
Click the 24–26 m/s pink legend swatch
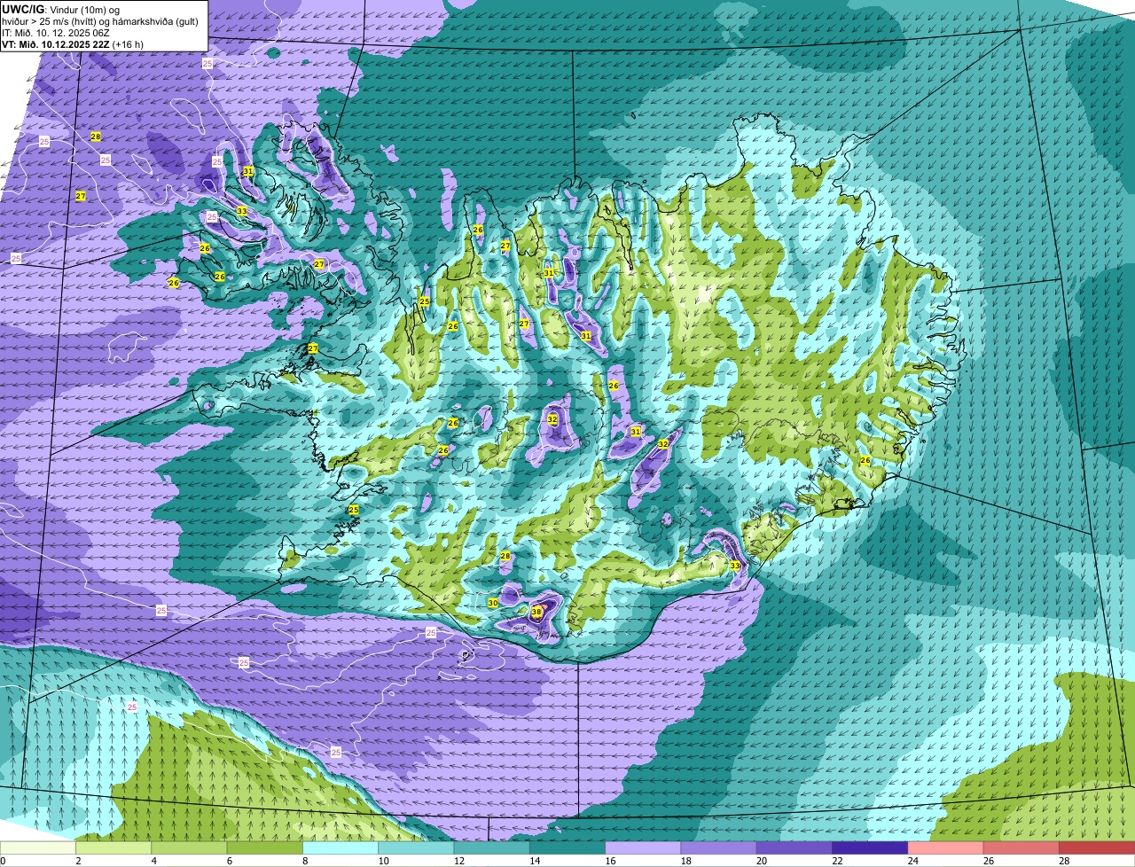946,847
